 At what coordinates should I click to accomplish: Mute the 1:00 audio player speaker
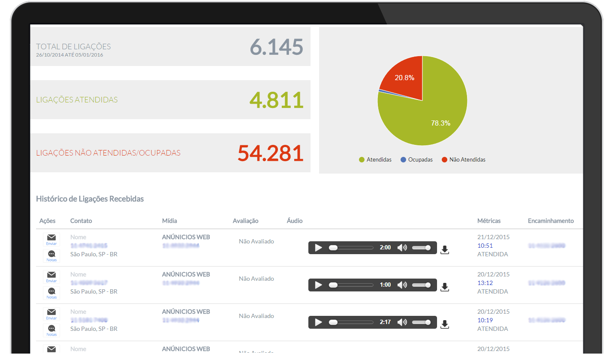tap(402, 285)
